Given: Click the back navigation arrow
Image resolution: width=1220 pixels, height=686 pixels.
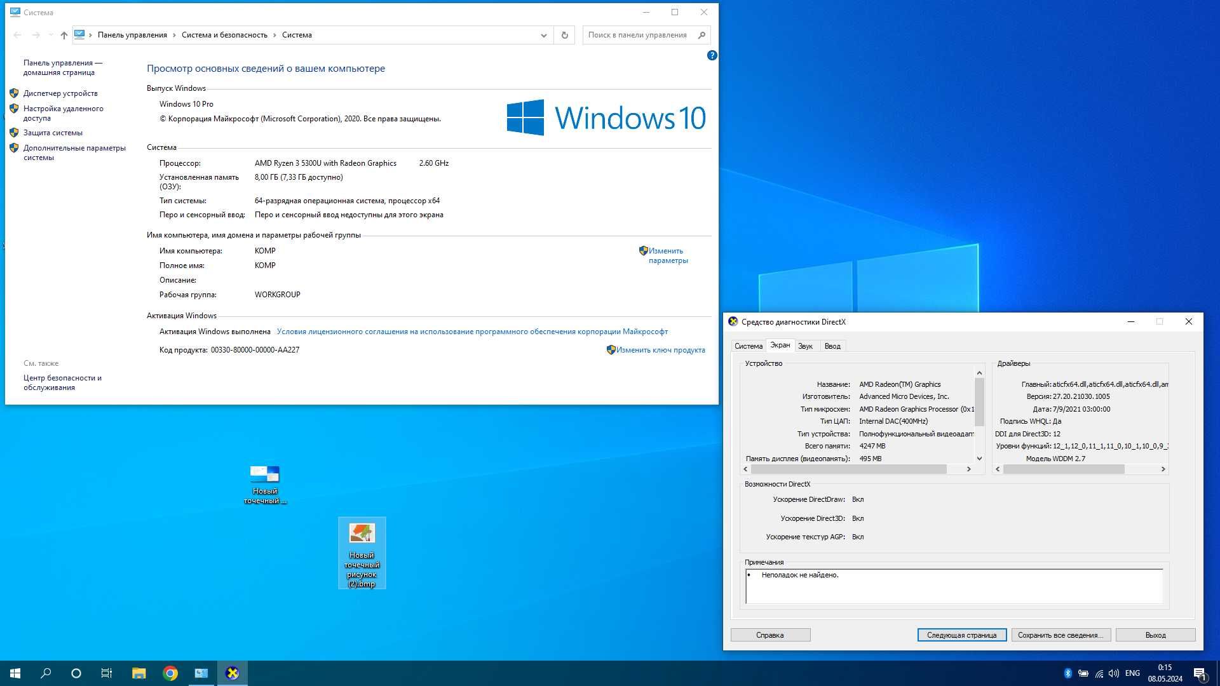Looking at the screenshot, I should (17, 35).
